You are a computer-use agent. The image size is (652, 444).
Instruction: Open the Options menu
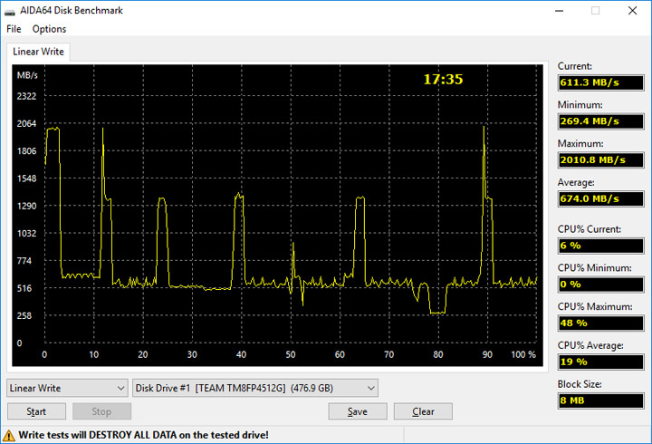coord(49,29)
